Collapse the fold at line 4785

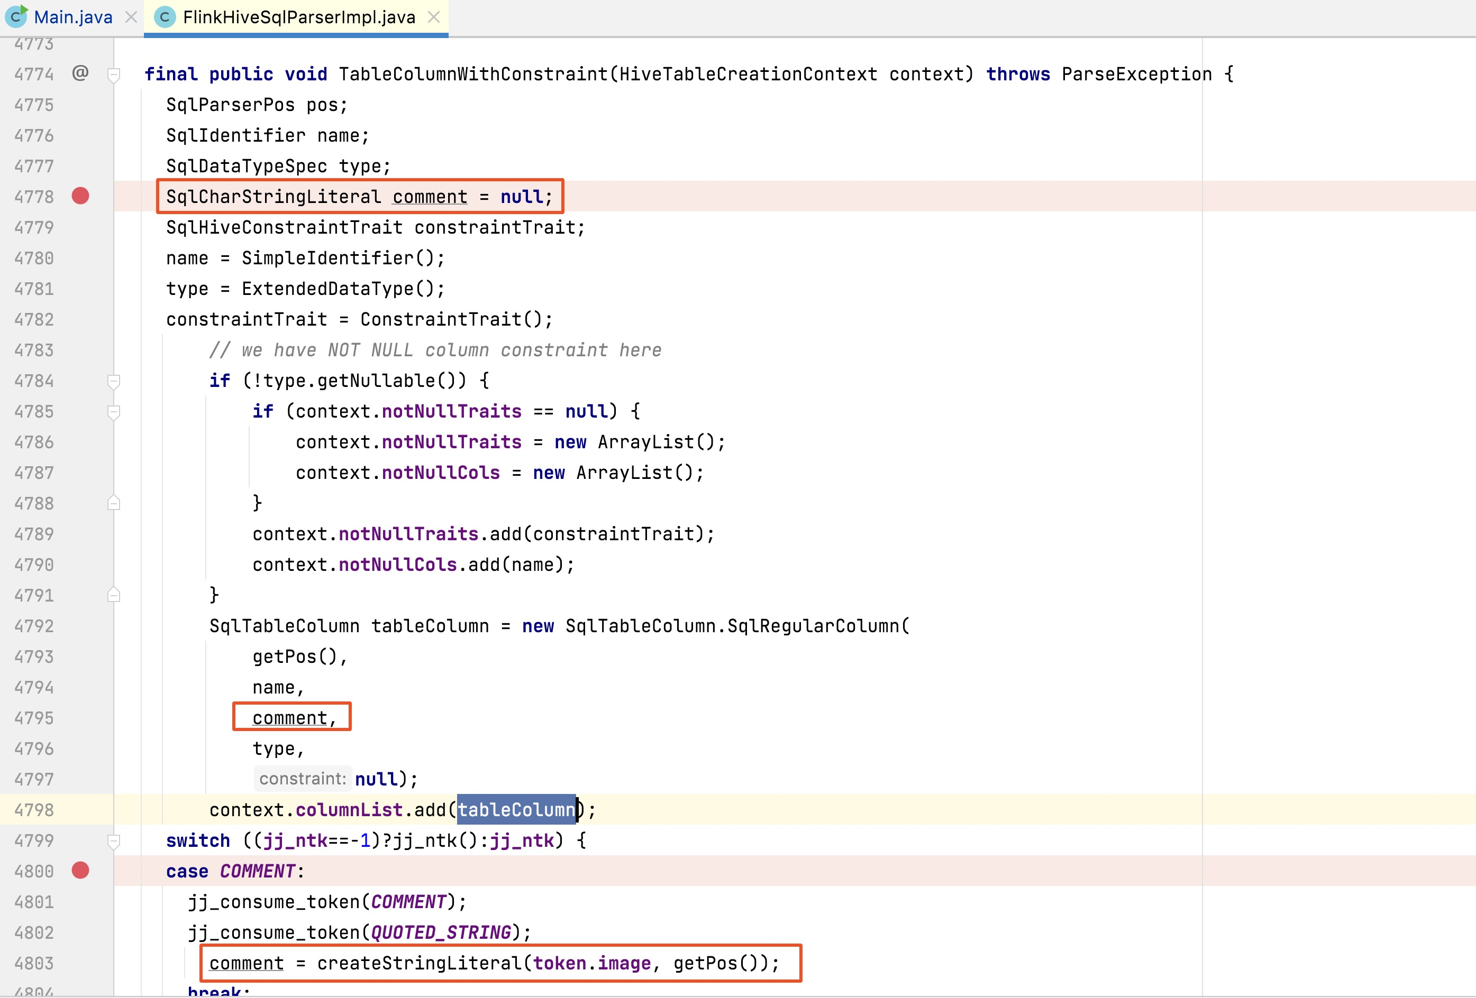114,412
